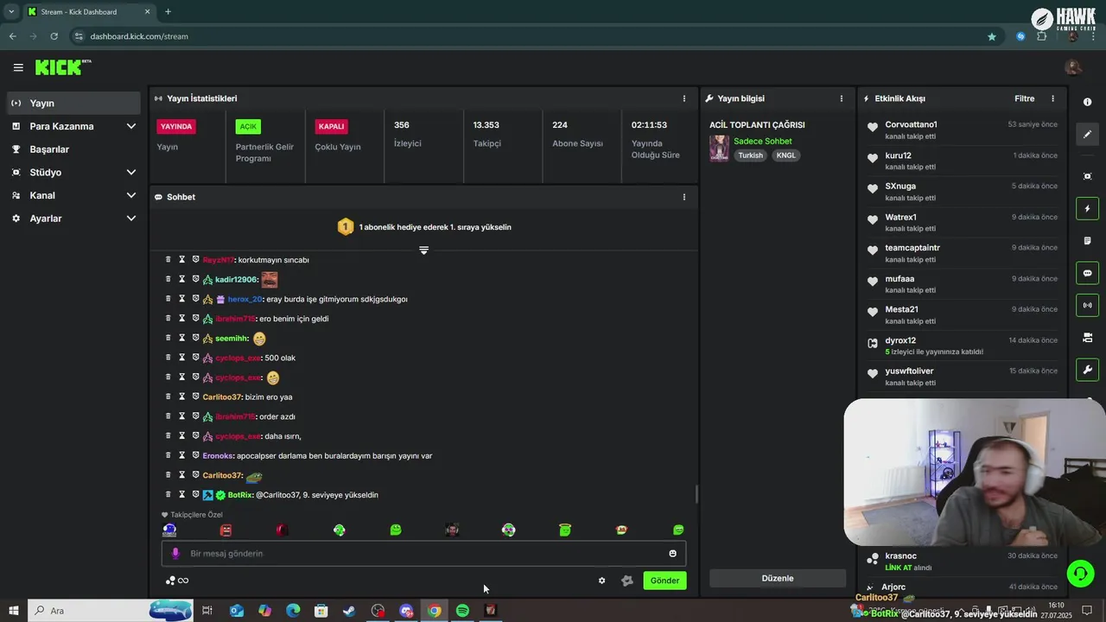Click the green wrench icon in right sidebar
This screenshot has height=622, width=1106.
(1087, 370)
